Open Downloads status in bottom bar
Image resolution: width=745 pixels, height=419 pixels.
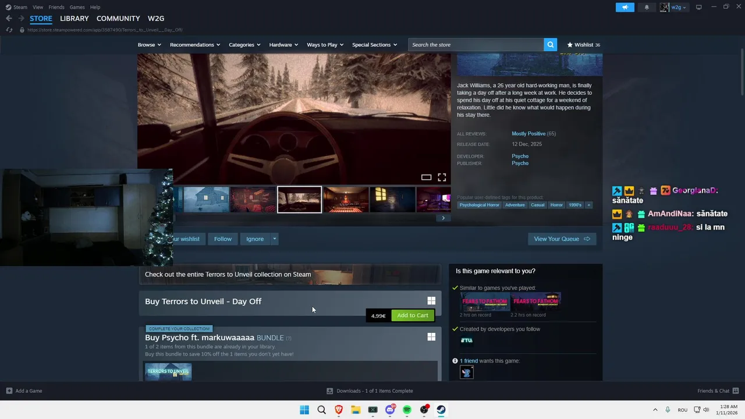point(370,391)
